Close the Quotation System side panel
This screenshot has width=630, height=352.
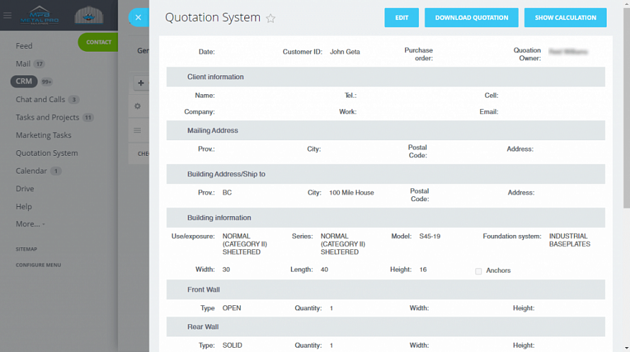click(138, 18)
